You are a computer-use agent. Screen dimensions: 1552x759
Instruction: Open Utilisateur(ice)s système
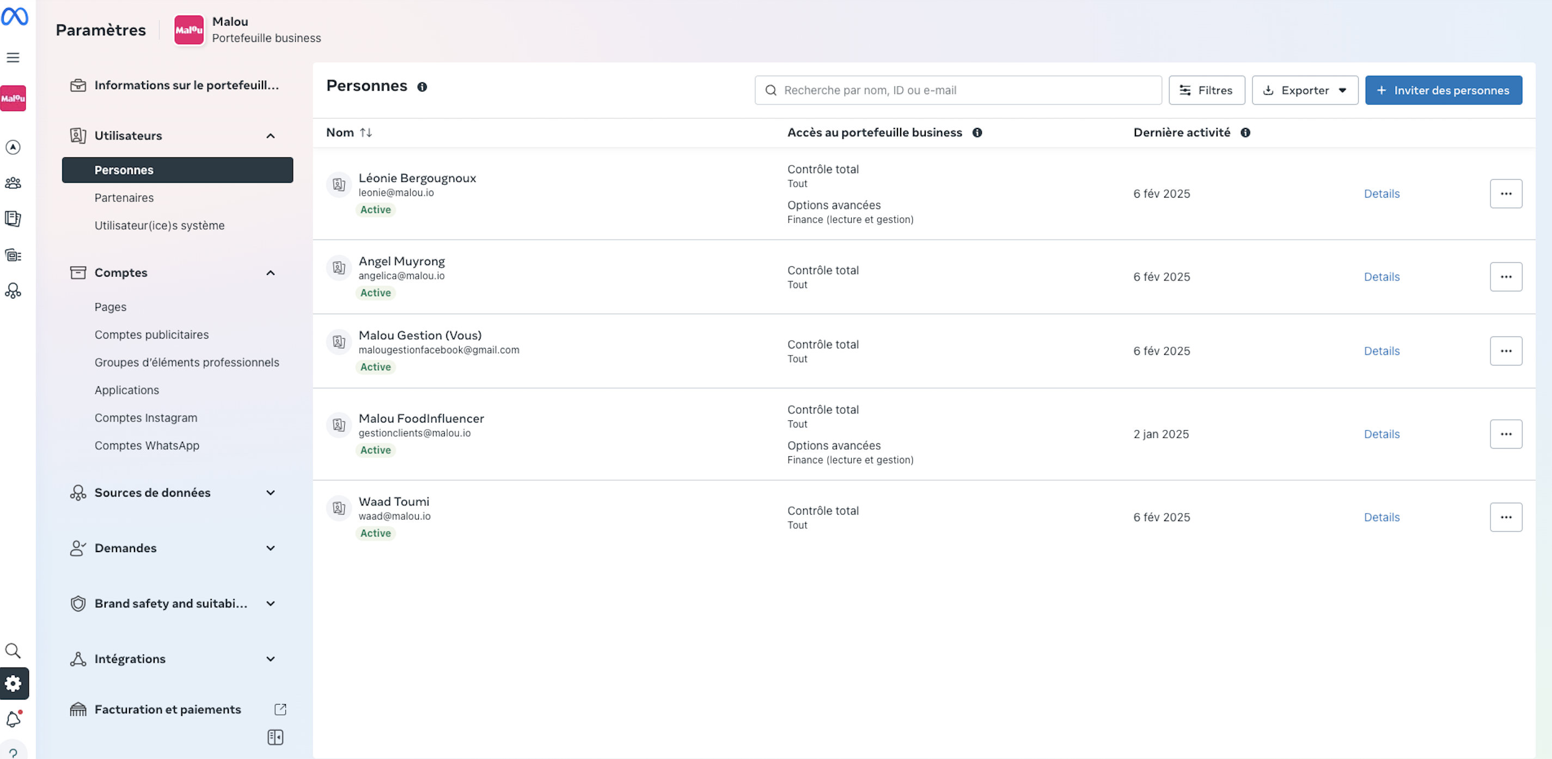pyautogui.click(x=160, y=225)
